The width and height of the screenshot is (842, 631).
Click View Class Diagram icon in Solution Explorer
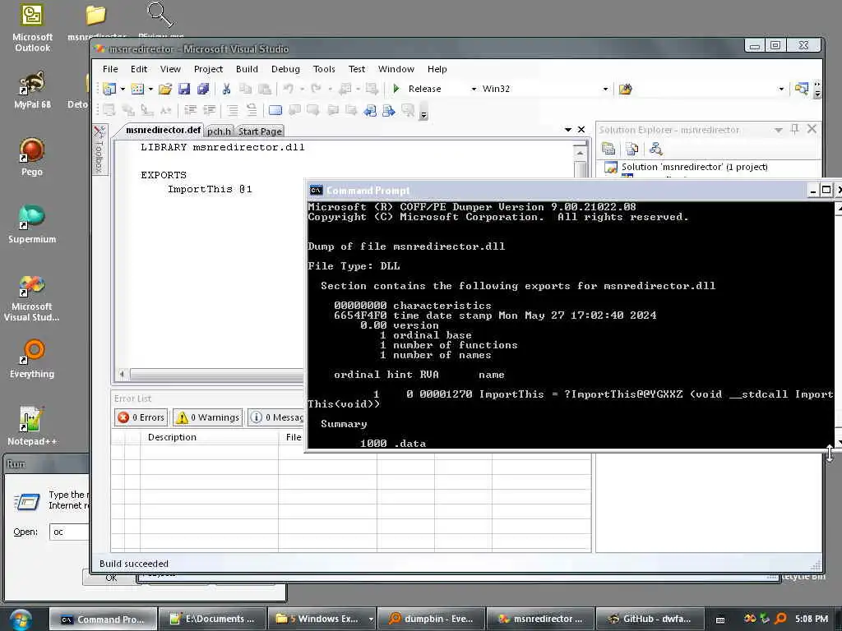click(x=655, y=149)
